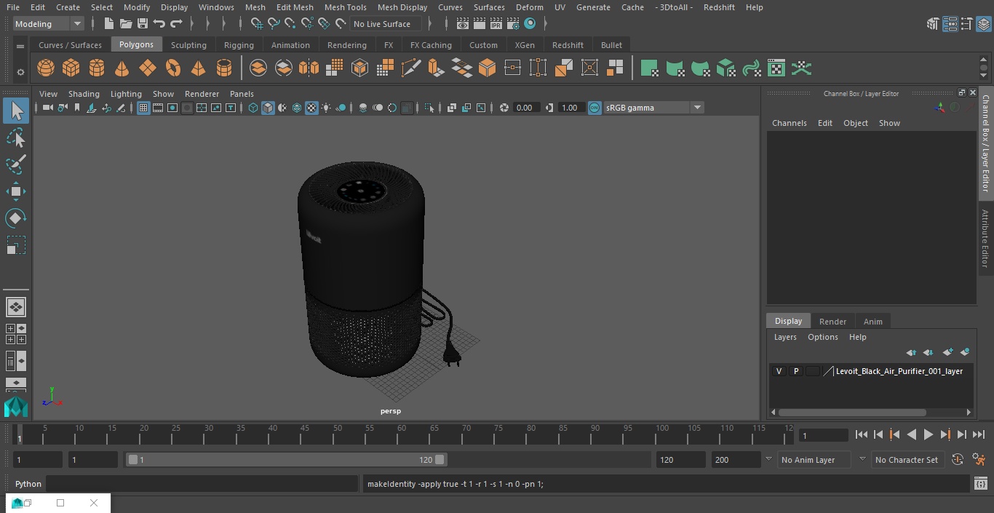Screen dimensions: 994x513
Task: Open the Deform menu
Action: click(529, 7)
